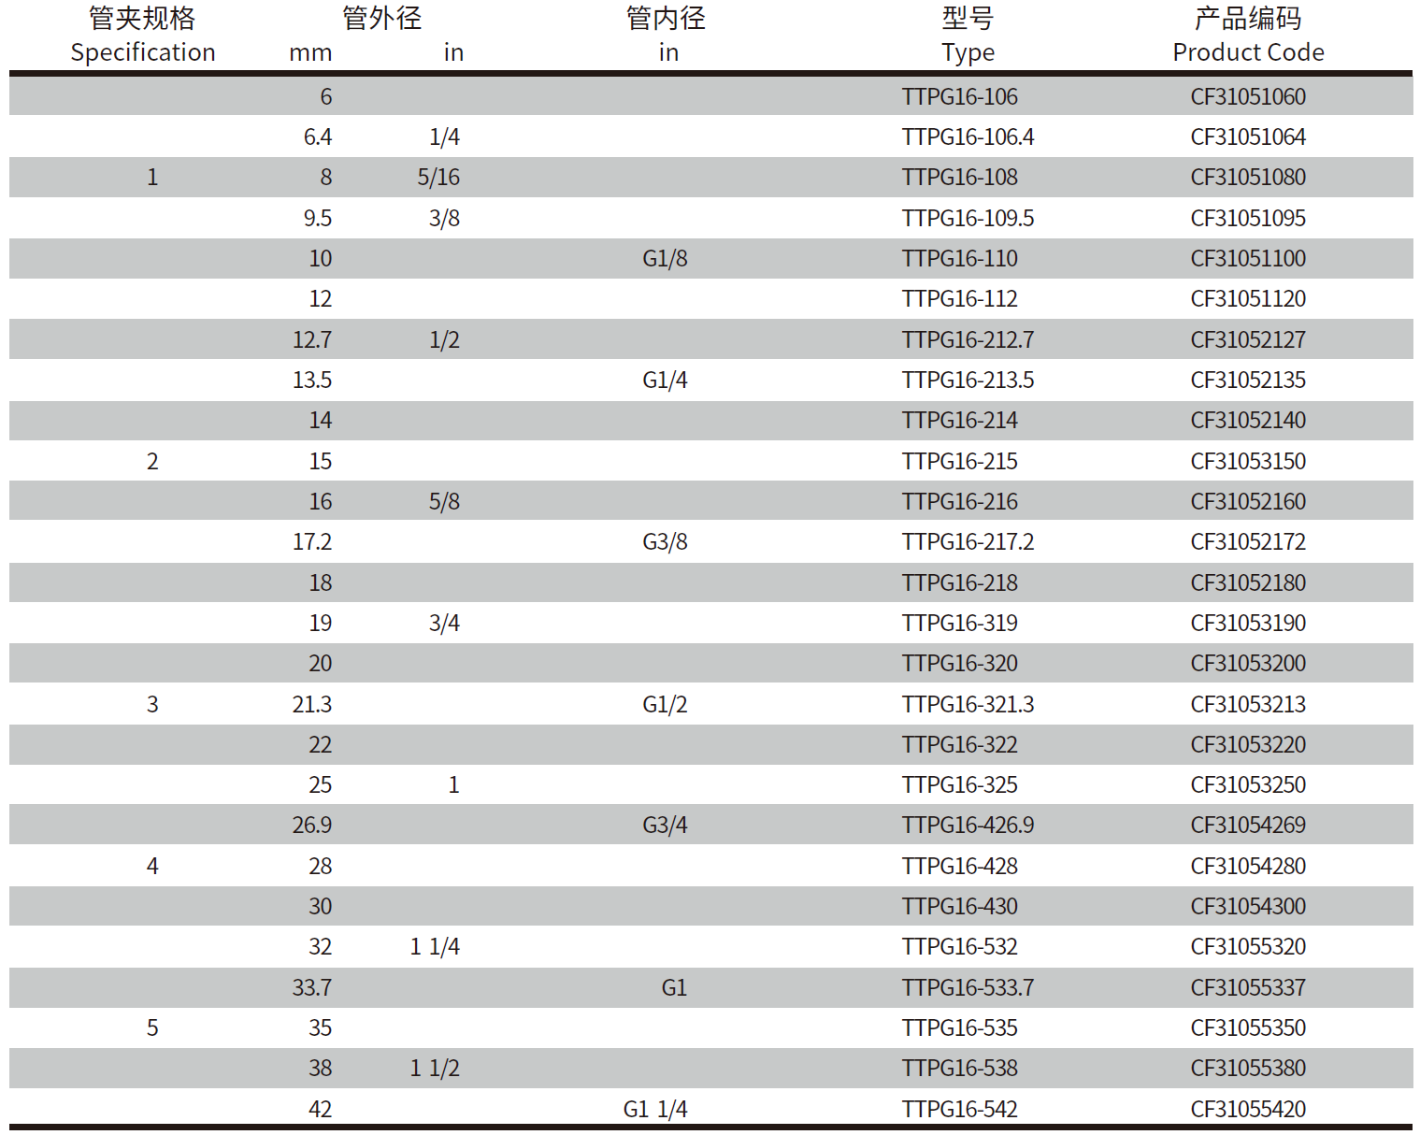Screen dimensions: 1420x1135
Task: Select the G3/8 inner diameter cell
Action: (x=665, y=541)
